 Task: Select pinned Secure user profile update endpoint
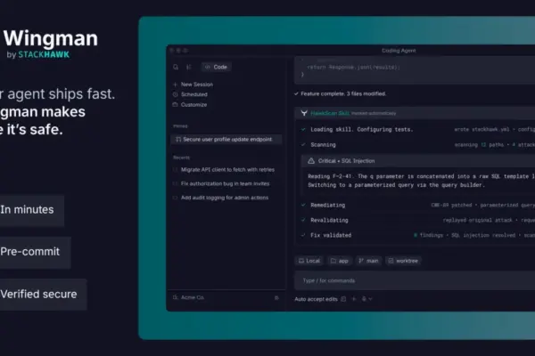pos(226,140)
